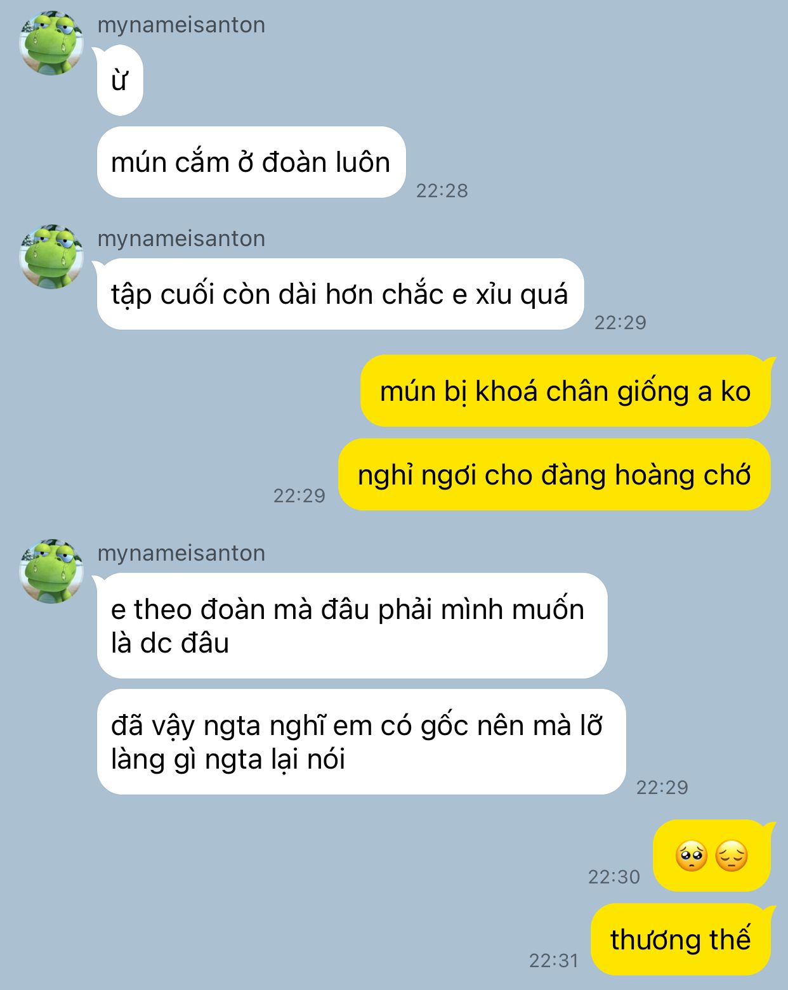Tap the 'tập cuối còn dài hơn' message
Screen dimensions: 788x990
(x=339, y=294)
